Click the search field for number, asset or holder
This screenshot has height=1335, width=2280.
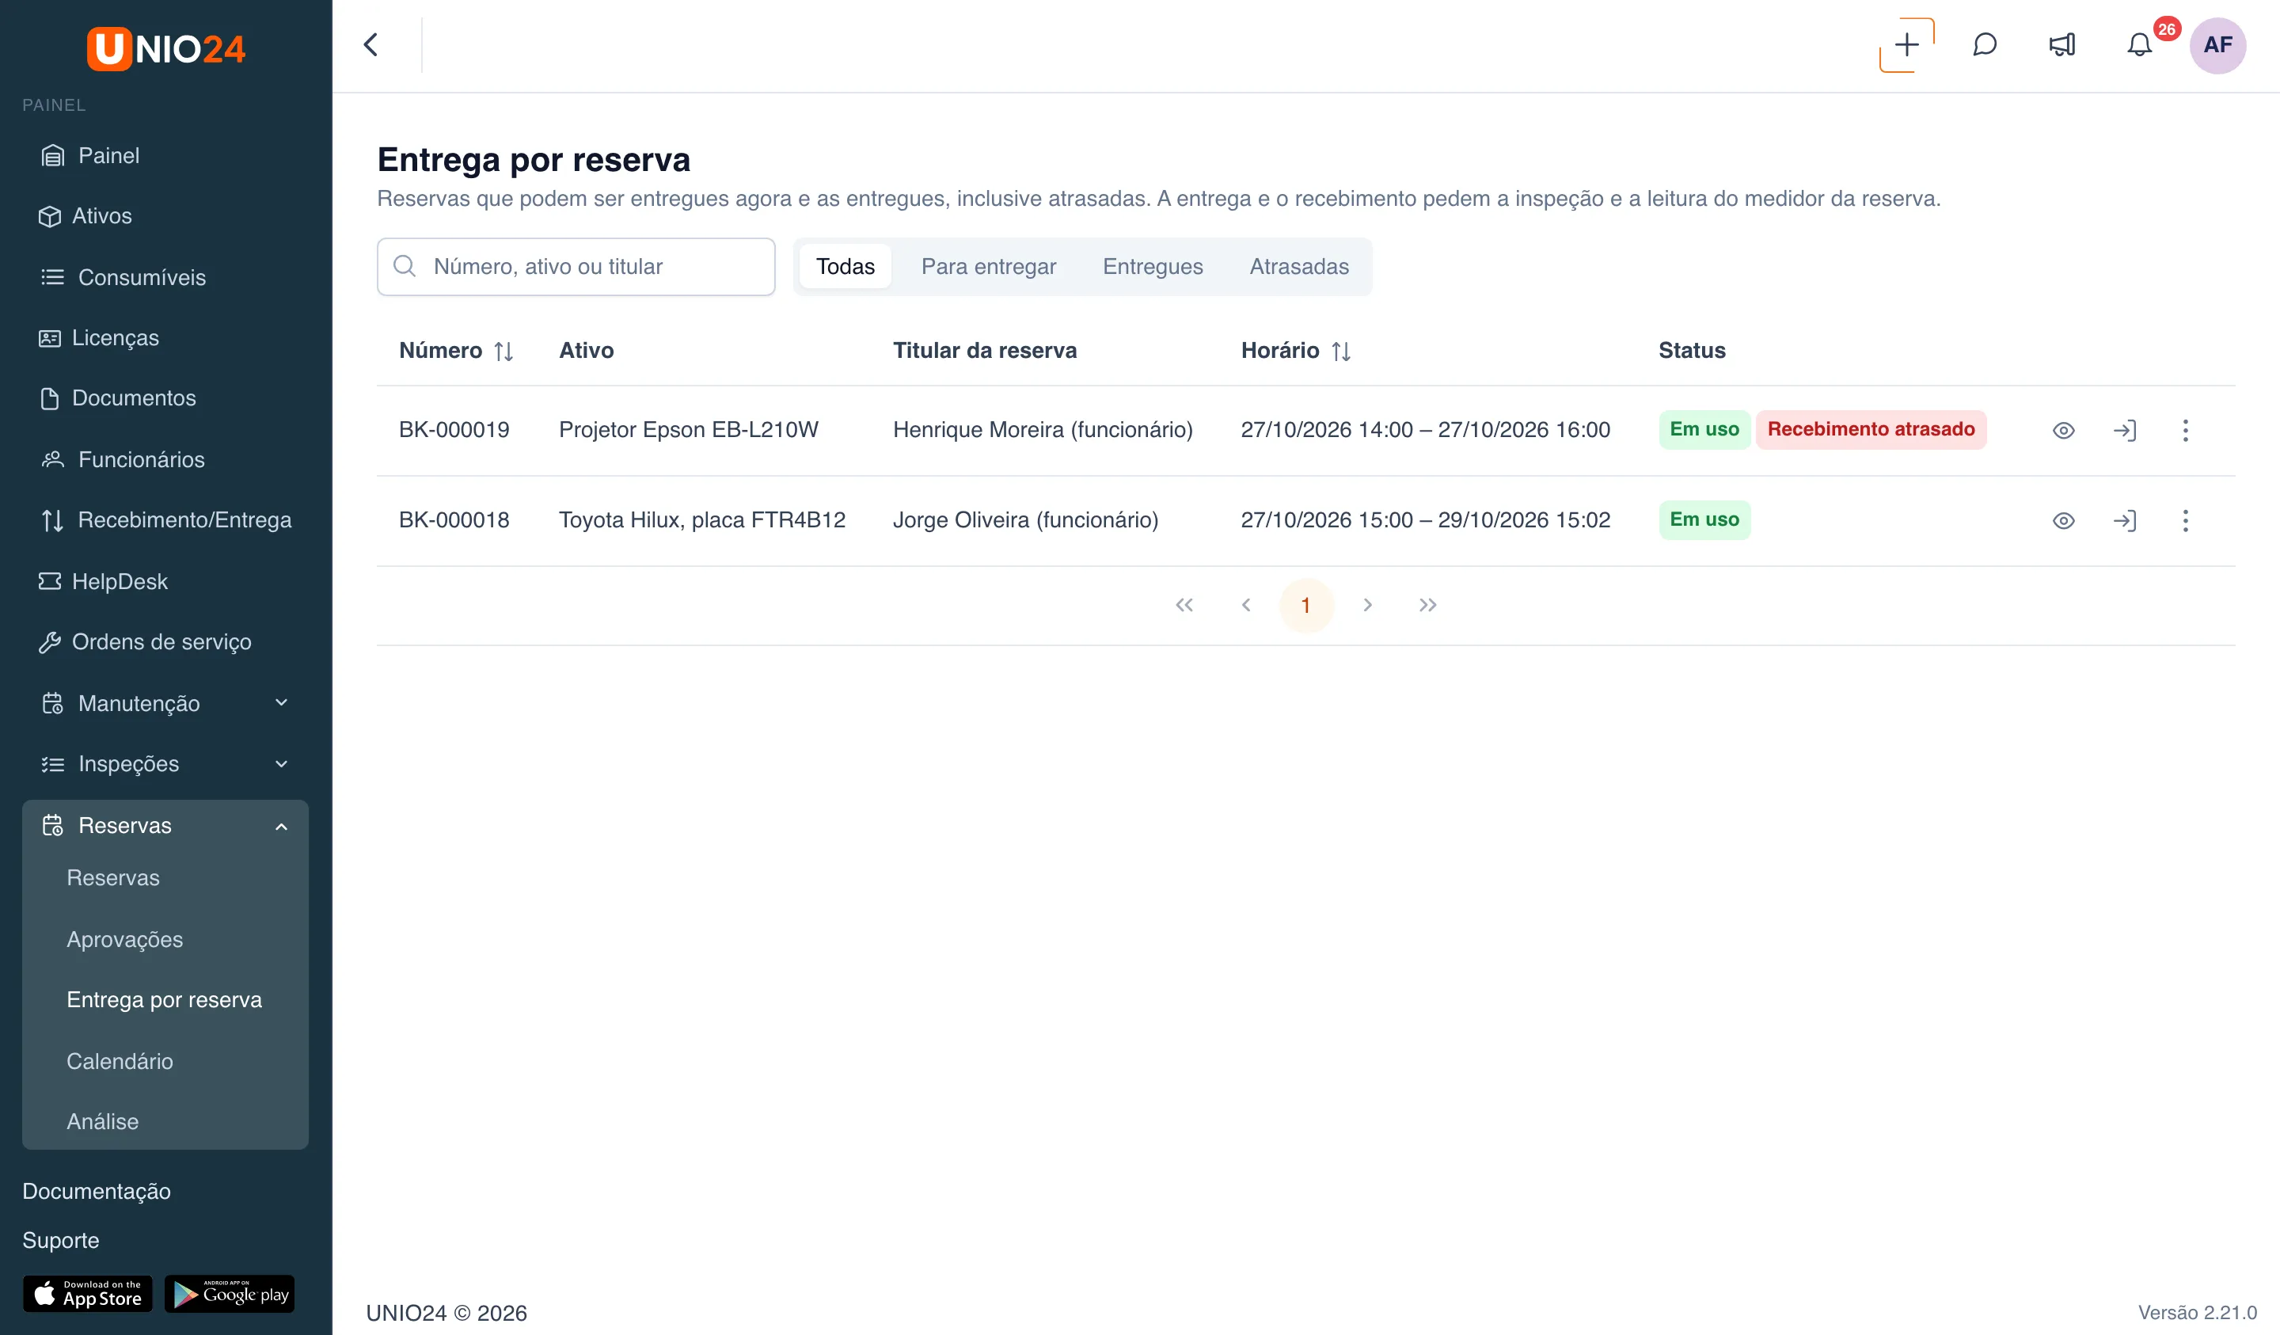[576, 266]
